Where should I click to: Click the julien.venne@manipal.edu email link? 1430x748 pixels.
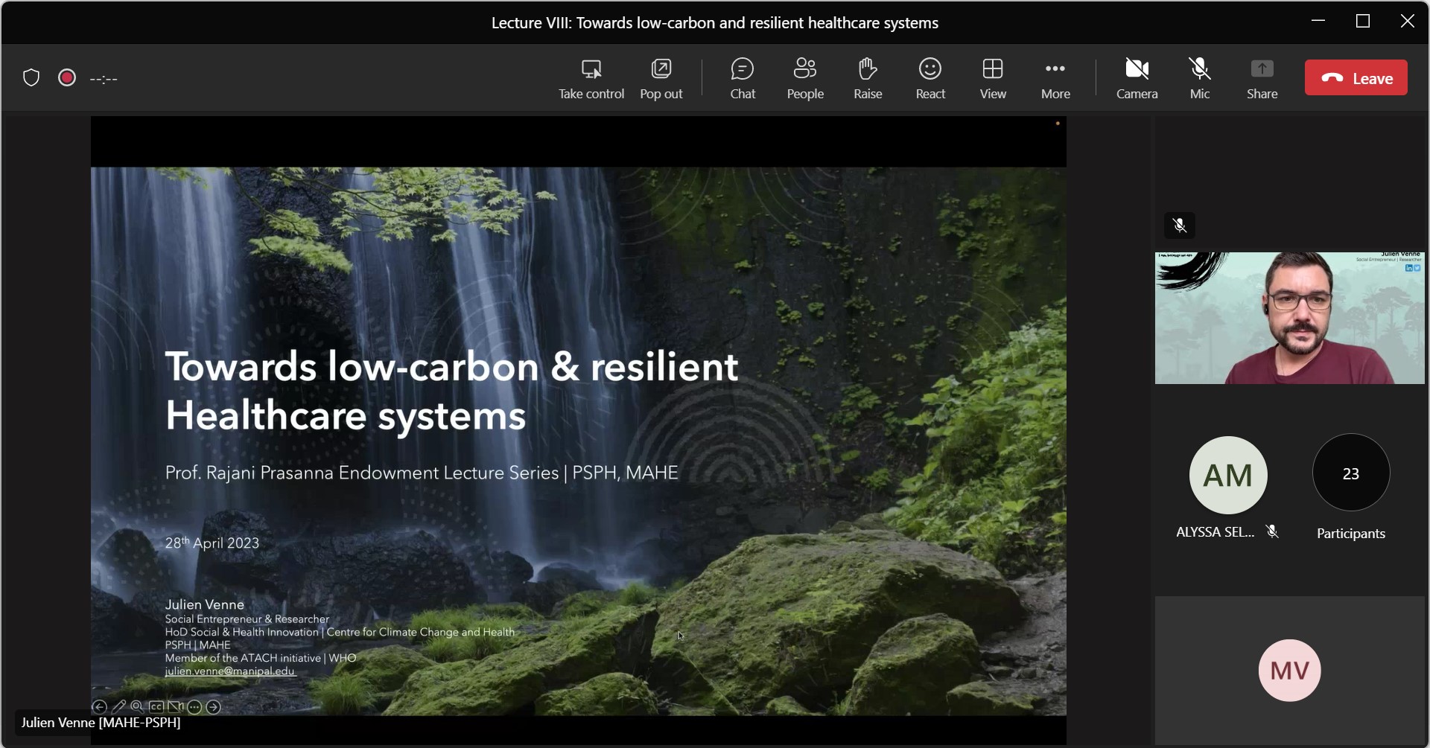click(230, 671)
